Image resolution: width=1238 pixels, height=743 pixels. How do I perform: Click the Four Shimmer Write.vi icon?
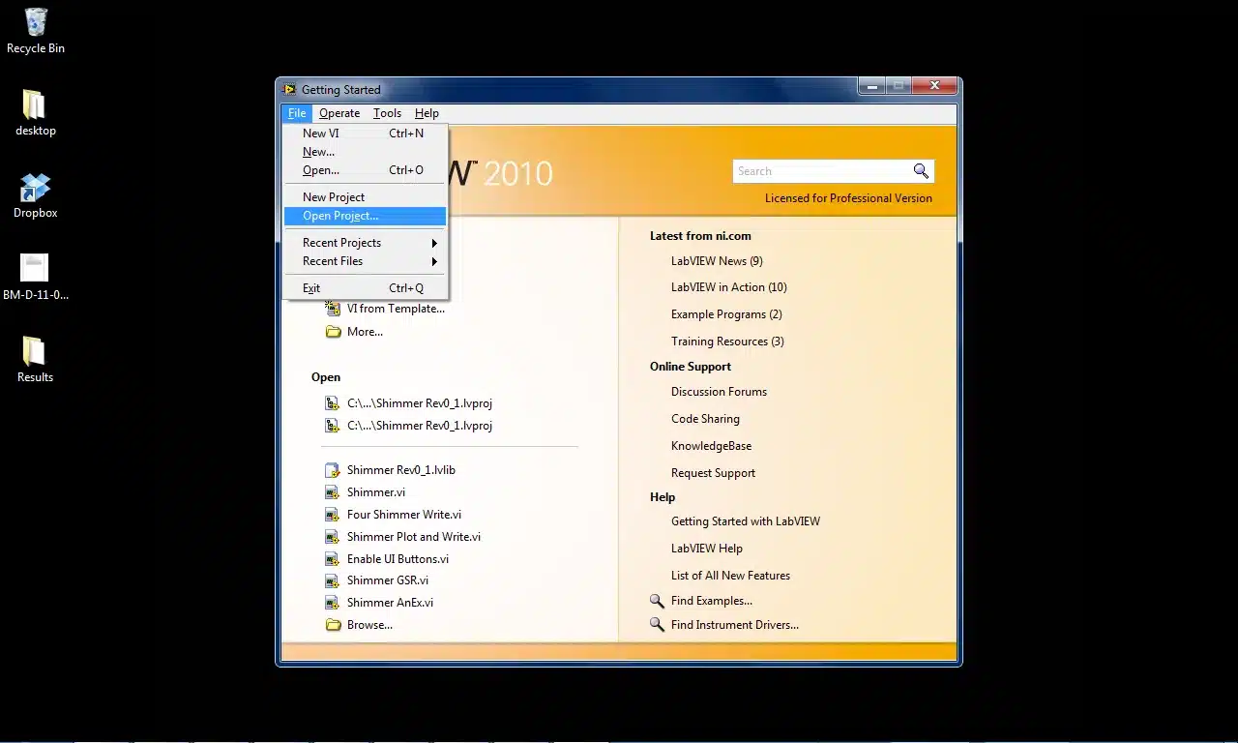point(333,515)
